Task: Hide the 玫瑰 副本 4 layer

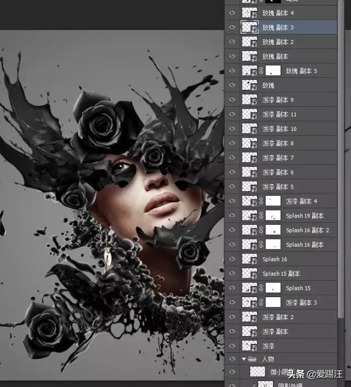Action: pyautogui.click(x=232, y=13)
